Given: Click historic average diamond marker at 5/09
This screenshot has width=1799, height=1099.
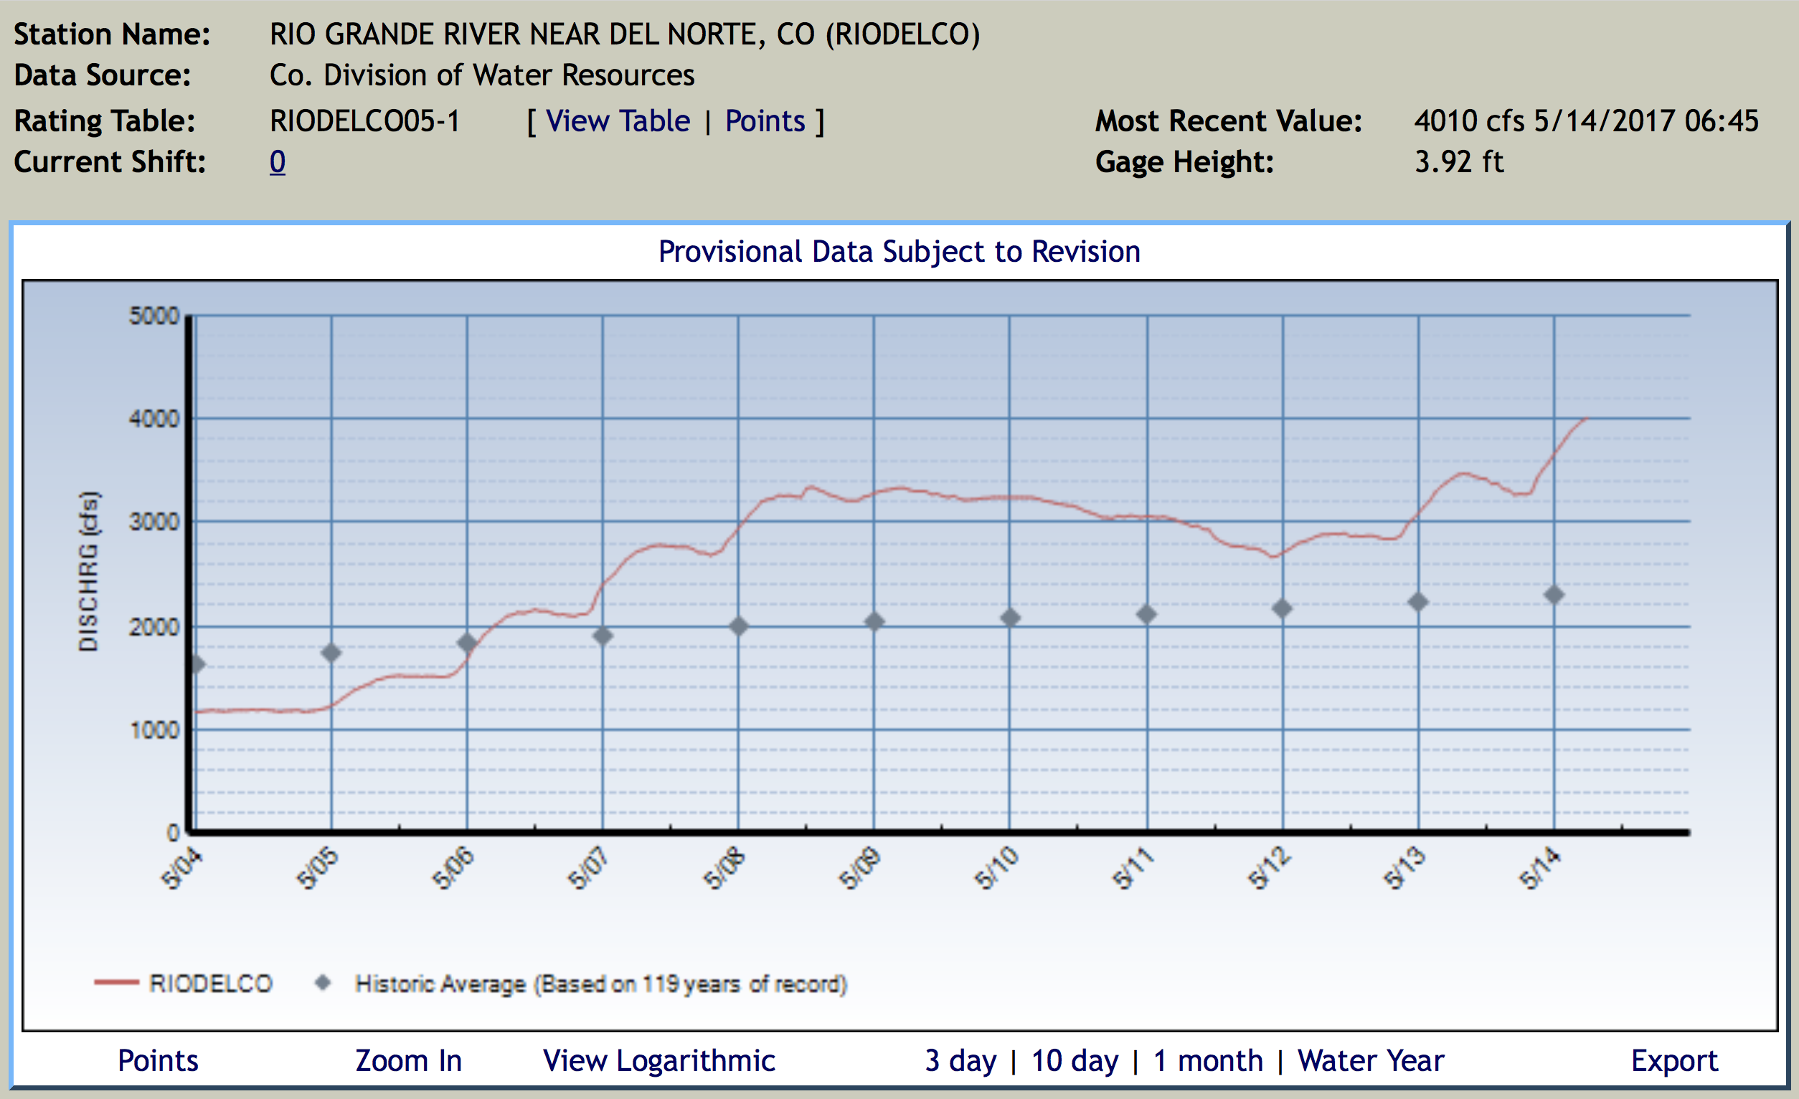Looking at the screenshot, I should coord(874,622).
